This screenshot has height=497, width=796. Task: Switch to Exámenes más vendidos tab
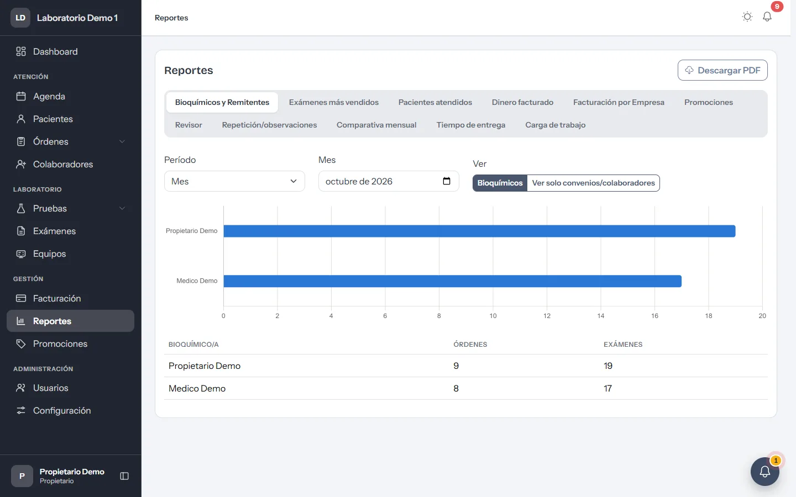tap(334, 102)
